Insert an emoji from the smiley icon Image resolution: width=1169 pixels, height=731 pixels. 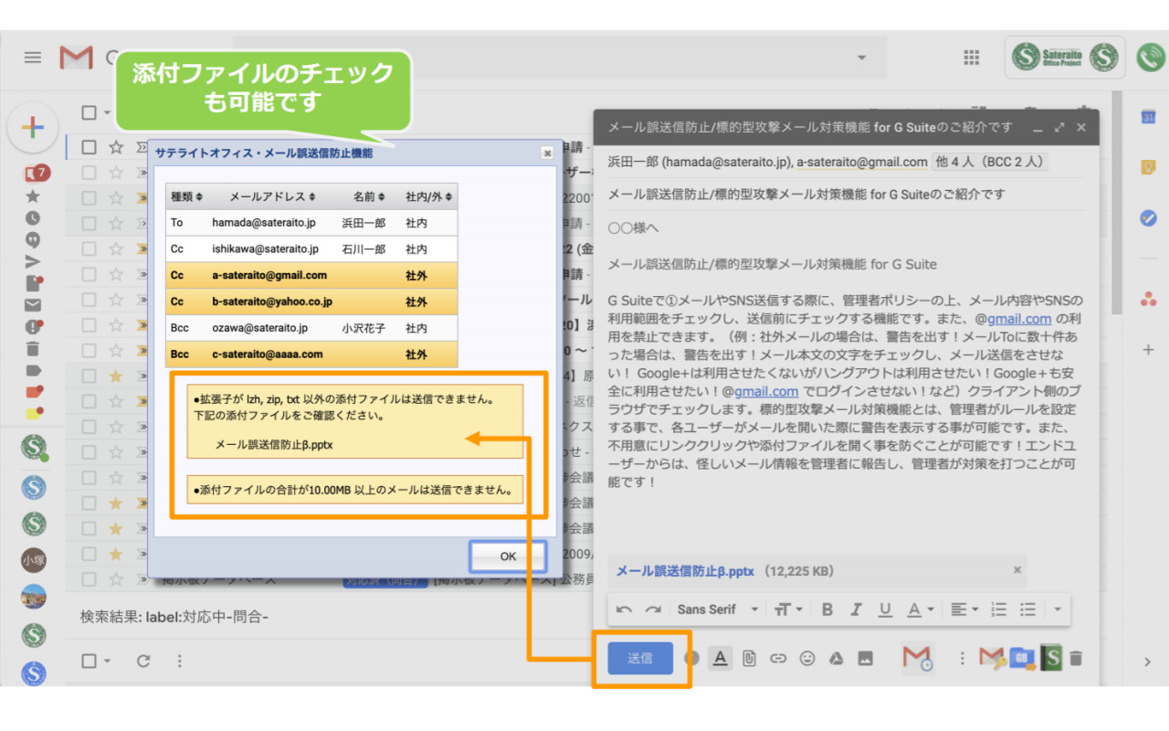807,658
